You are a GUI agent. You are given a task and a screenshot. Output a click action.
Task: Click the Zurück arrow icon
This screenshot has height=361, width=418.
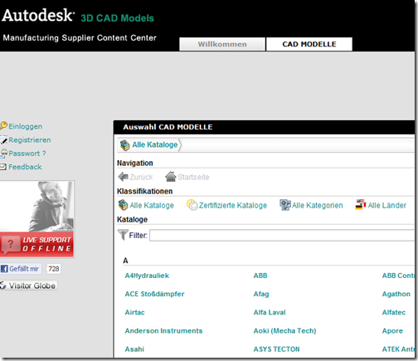pyautogui.click(x=124, y=177)
